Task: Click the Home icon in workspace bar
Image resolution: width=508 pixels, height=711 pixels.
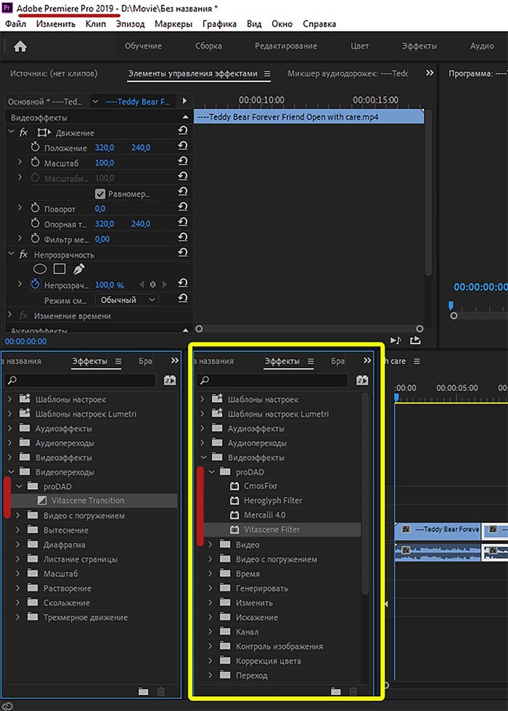Action: 20,46
